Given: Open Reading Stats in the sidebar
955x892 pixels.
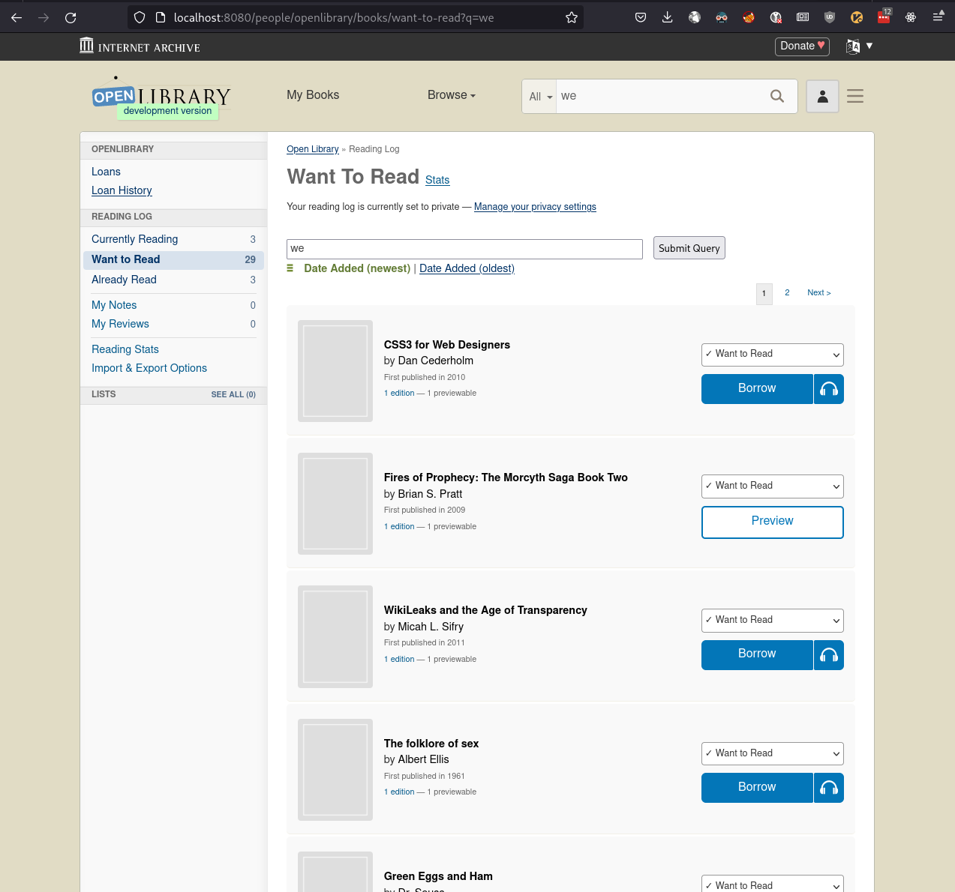Looking at the screenshot, I should click(x=125, y=349).
